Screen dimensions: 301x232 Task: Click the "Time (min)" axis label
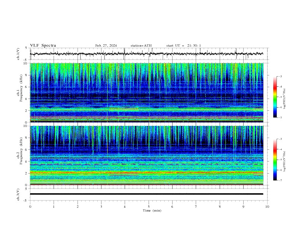coord(152,210)
